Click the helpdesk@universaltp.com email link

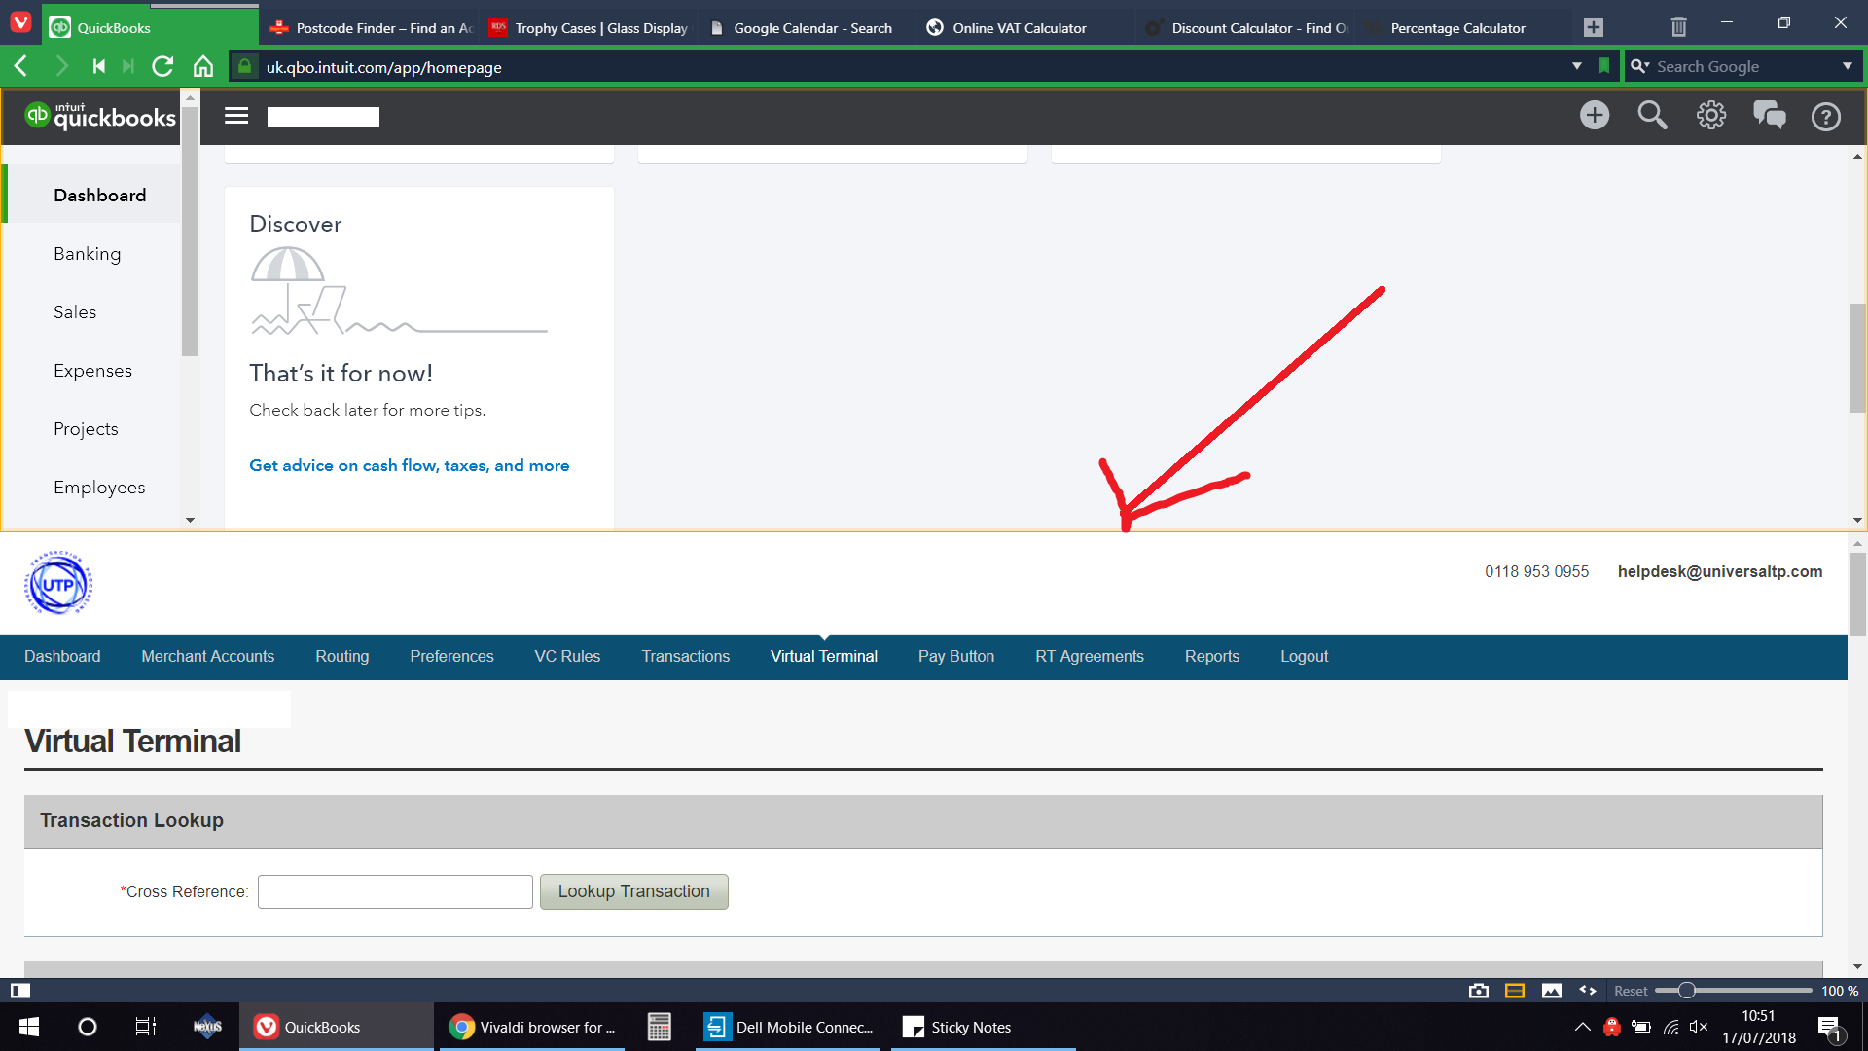pos(1720,571)
